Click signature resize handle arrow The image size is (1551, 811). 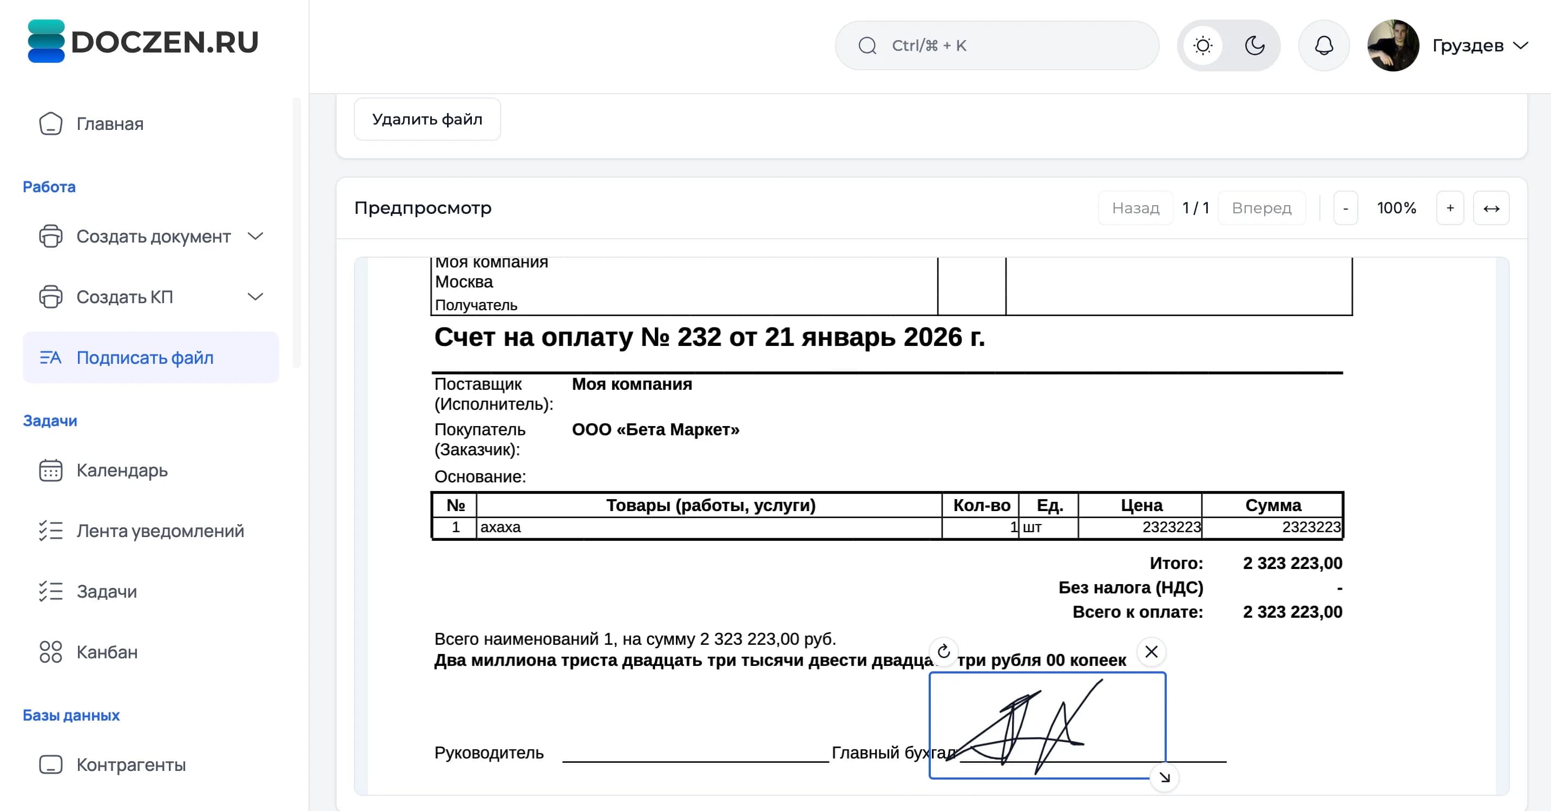pyautogui.click(x=1165, y=778)
